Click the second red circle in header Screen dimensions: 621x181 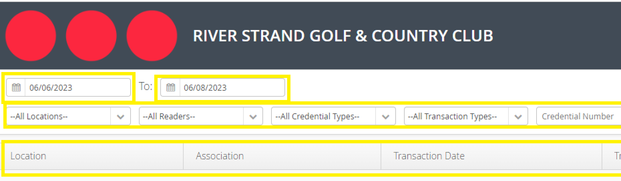click(91, 36)
